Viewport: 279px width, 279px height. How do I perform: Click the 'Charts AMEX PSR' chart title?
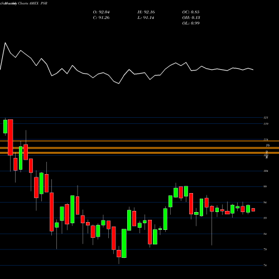click(x=33, y=3)
